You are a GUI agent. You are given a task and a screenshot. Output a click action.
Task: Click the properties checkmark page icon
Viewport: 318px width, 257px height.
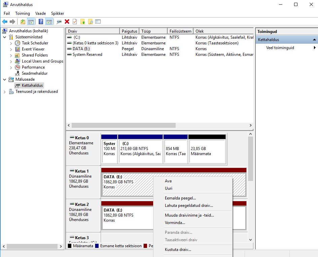tap(75, 22)
